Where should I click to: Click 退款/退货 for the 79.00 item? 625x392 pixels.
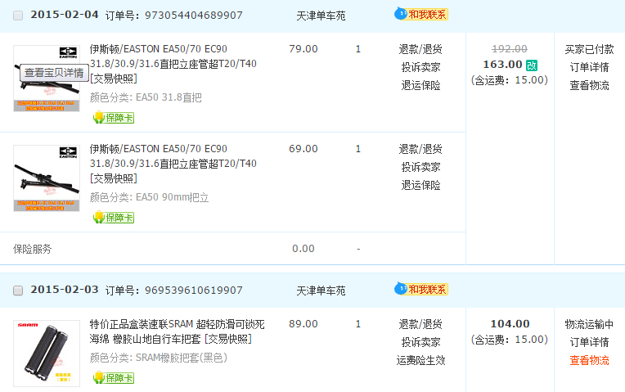point(420,49)
